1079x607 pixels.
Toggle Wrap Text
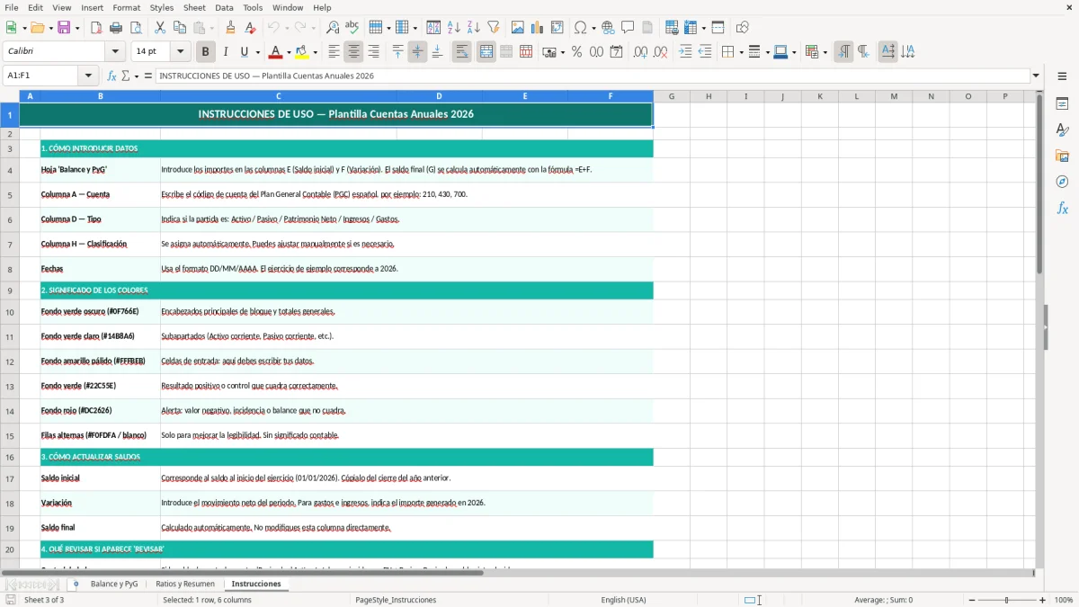tap(461, 52)
